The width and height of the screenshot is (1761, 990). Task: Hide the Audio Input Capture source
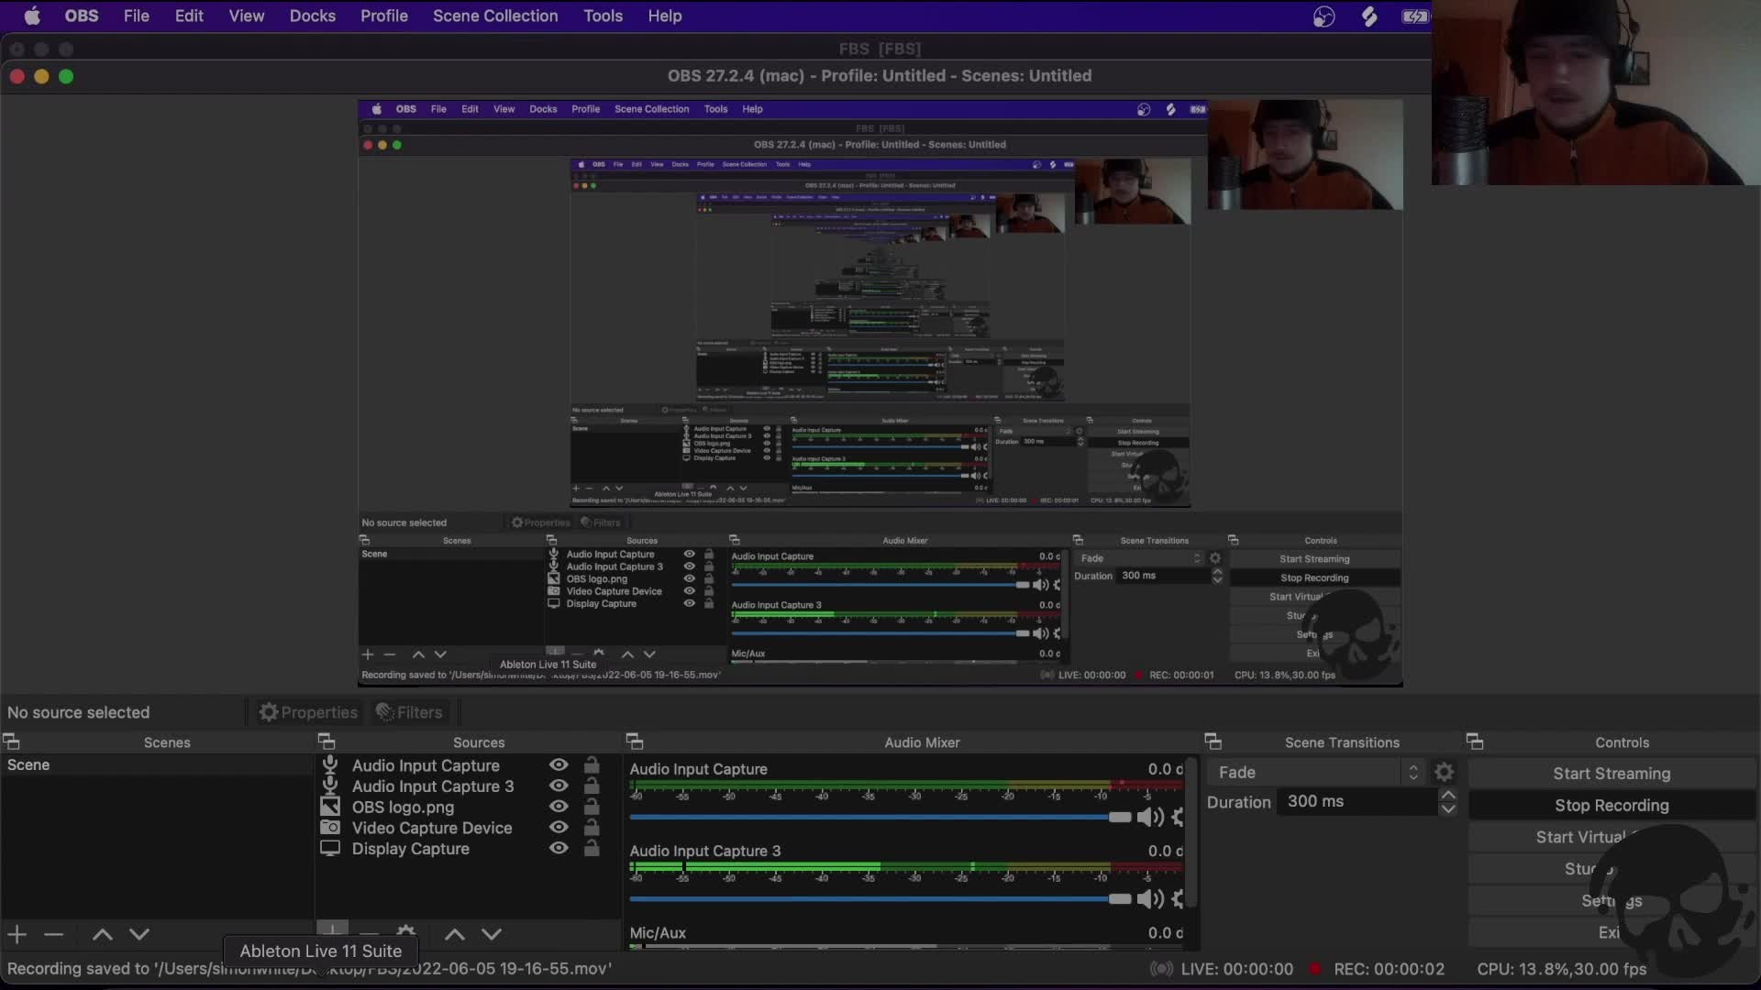click(x=559, y=764)
